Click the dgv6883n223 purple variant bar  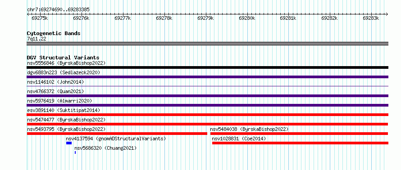point(207,77)
